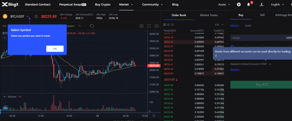Switch to the Order Book tab
Viewport: 292px width, 121px height.
[x=179, y=15]
